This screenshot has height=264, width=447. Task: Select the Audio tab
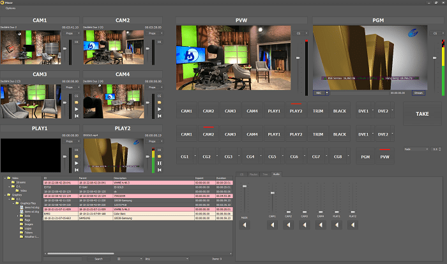(277, 174)
